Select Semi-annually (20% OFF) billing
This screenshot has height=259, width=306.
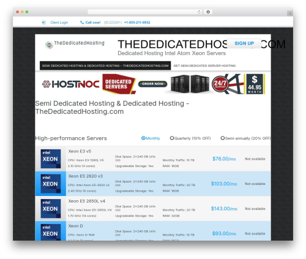pos(245,138)
